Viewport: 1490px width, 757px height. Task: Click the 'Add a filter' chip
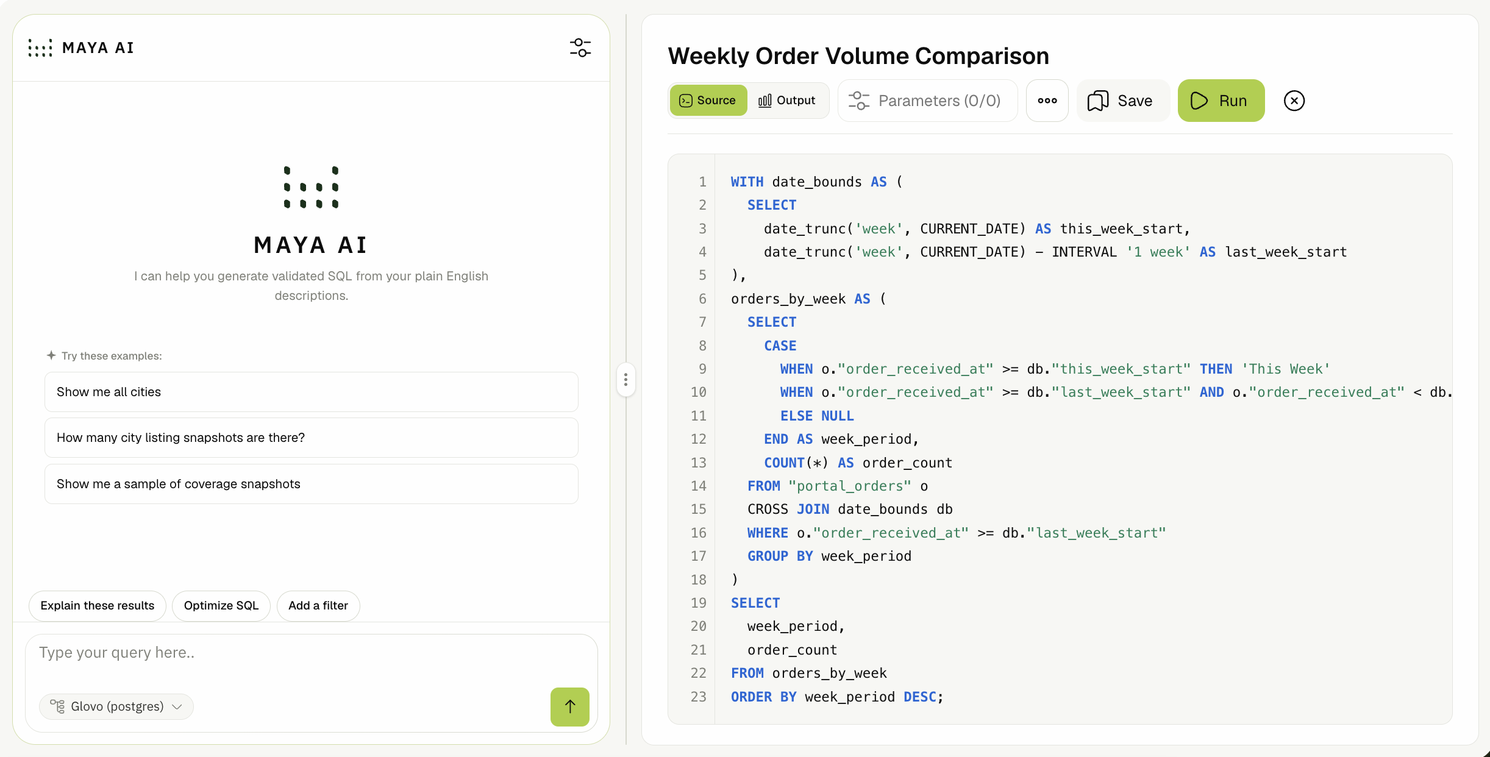click(x=318, y=606)
